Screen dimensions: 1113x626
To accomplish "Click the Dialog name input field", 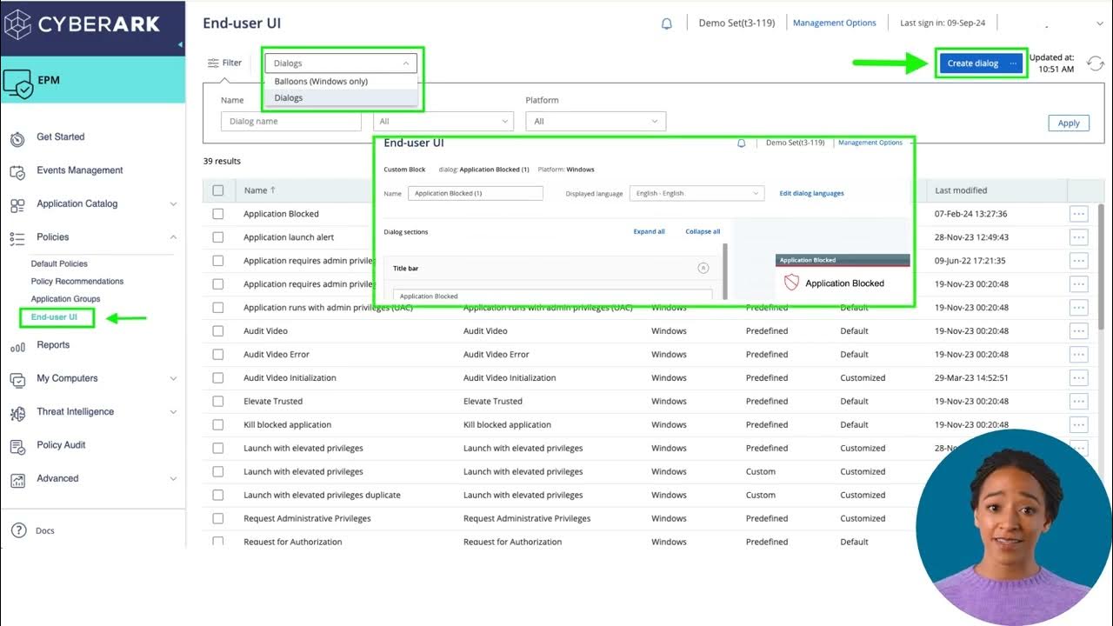I will click(290, 122).
